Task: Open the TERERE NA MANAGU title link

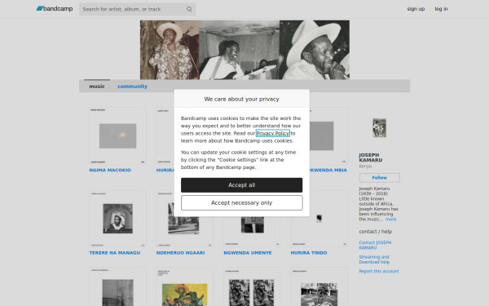Action: click(x=115, y=253)
